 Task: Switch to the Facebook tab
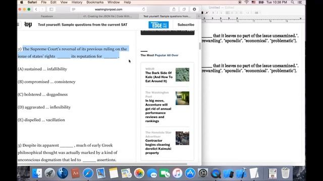click(x=47, y=16)
